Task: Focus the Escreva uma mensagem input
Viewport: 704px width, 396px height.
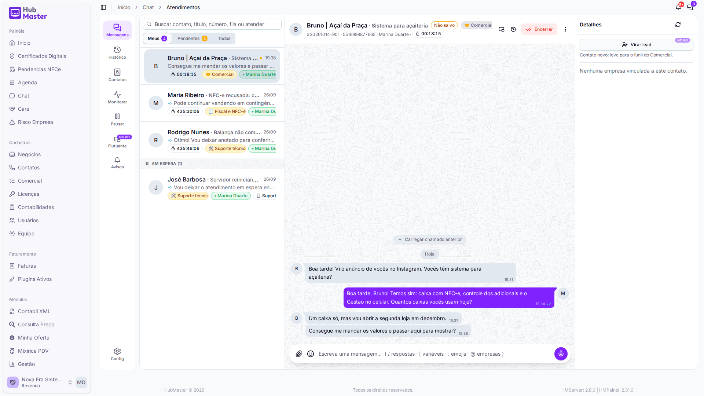Action: point(434,354)
